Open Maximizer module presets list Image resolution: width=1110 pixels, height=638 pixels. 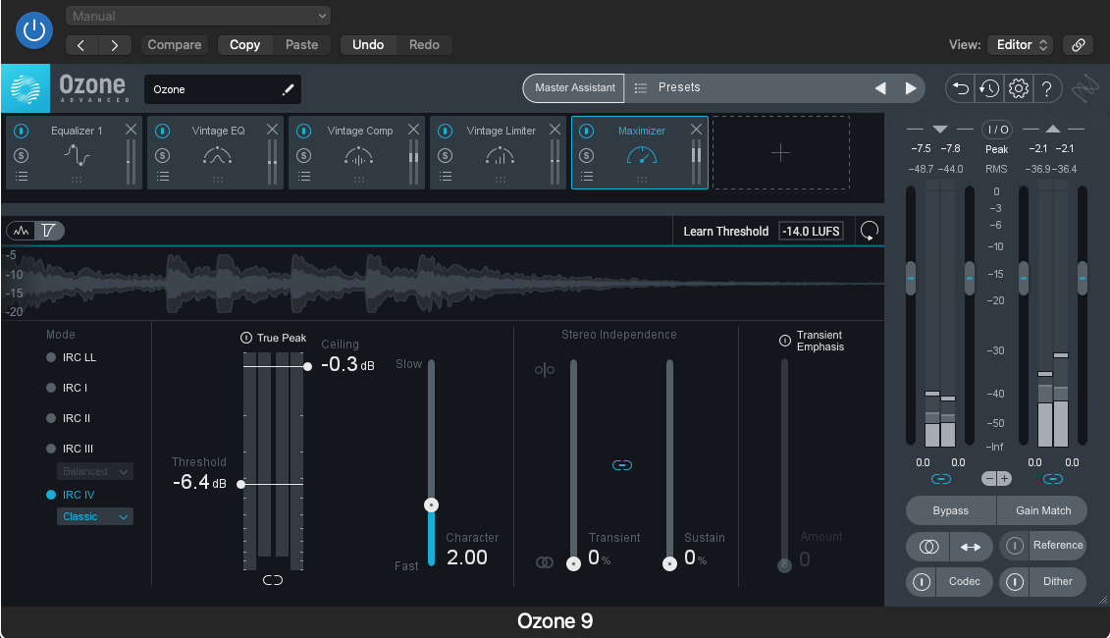[586, 177]
